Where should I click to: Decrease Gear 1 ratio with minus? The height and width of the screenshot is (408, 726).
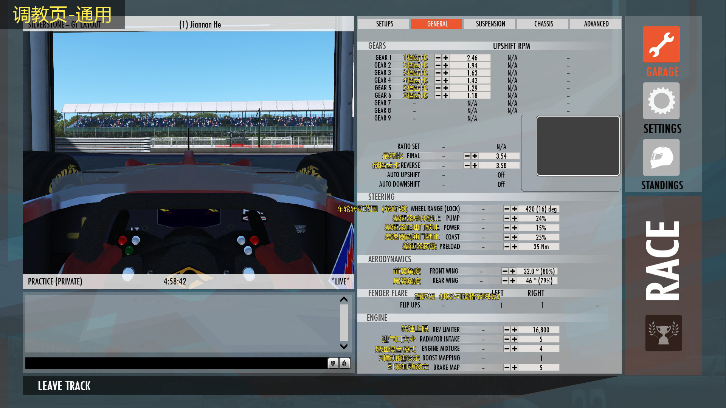coord(438,58)
